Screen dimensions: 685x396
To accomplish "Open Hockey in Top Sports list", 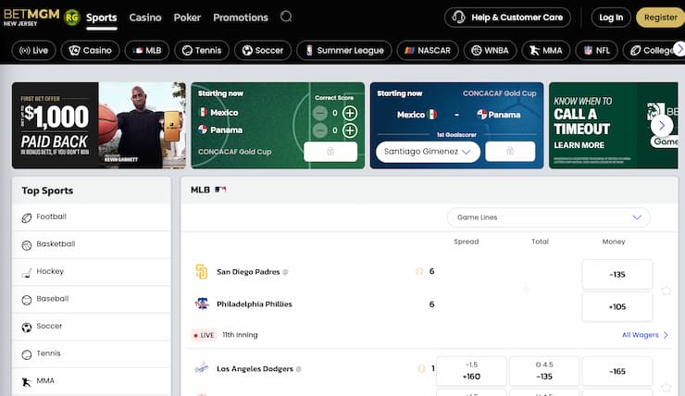I will (x=92, y=272).
